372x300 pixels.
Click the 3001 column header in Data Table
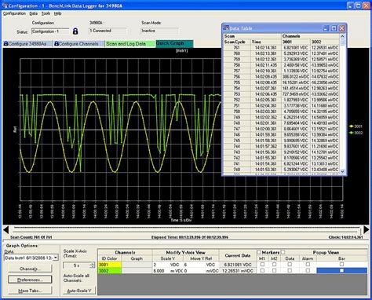click(x=296, y=42)
